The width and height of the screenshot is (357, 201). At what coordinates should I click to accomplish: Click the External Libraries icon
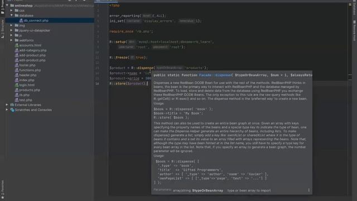pyautogui.click(x=12, y=105)
